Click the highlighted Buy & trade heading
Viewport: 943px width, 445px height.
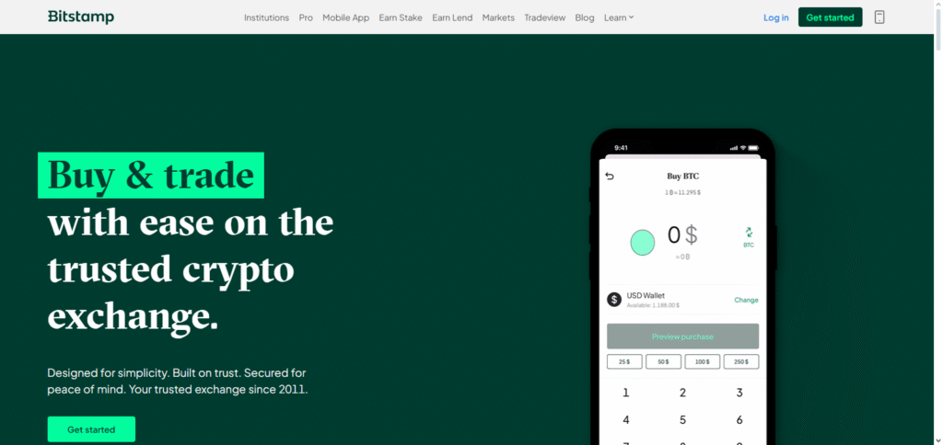point(150,176)
